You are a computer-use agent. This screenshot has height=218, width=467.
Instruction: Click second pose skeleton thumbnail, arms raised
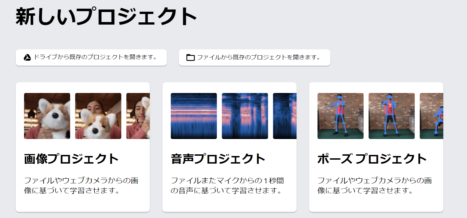click(392, 116)
